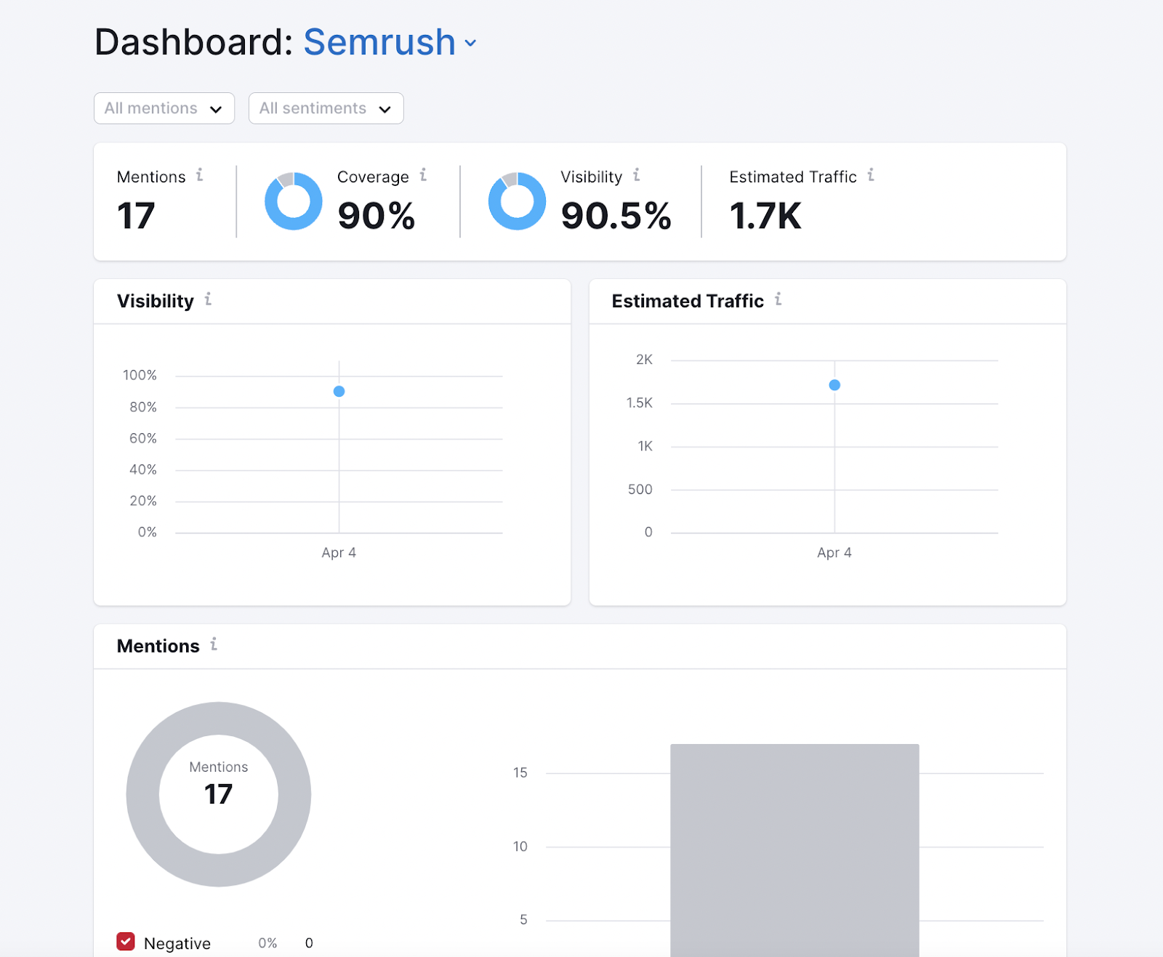Click the Apr 4 point on Visibility chart
The width and height of the screenshot is (1163, 957).
pos(339,392)
